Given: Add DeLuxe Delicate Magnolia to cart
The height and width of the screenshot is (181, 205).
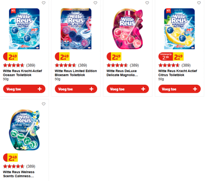Looking at the screenshot, I should tap(128, 89).
